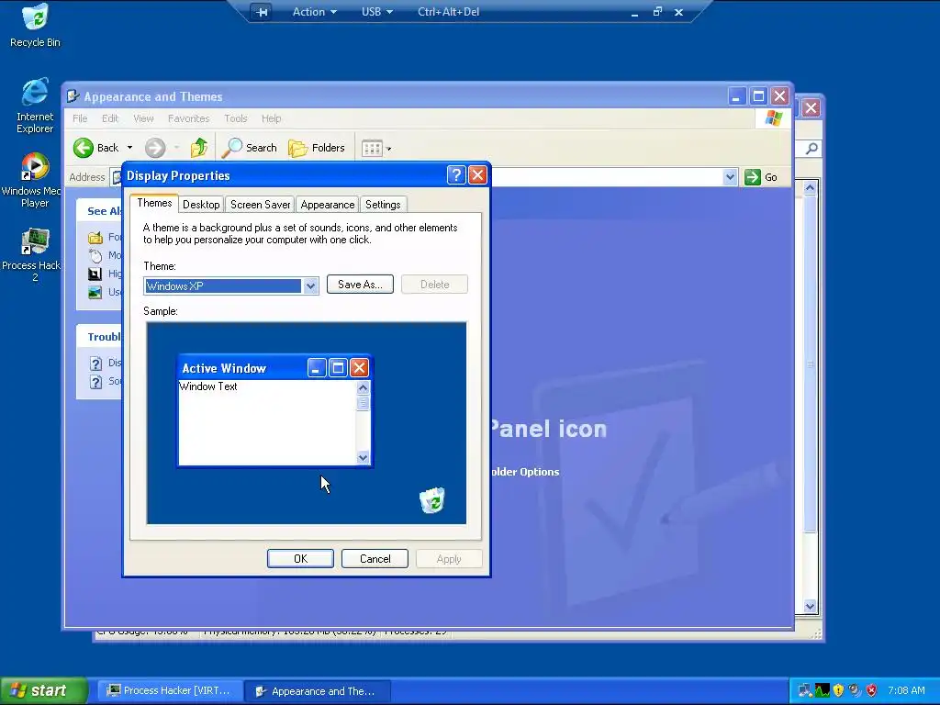Open the Tools menu
The image size is (940, 705).
(236, 118)
